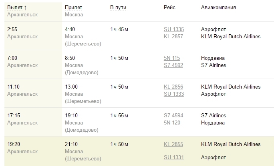The width and height of the screenshot is (274, 166).
Task: Open flight KL 2857 link
Action: point(173,36)
